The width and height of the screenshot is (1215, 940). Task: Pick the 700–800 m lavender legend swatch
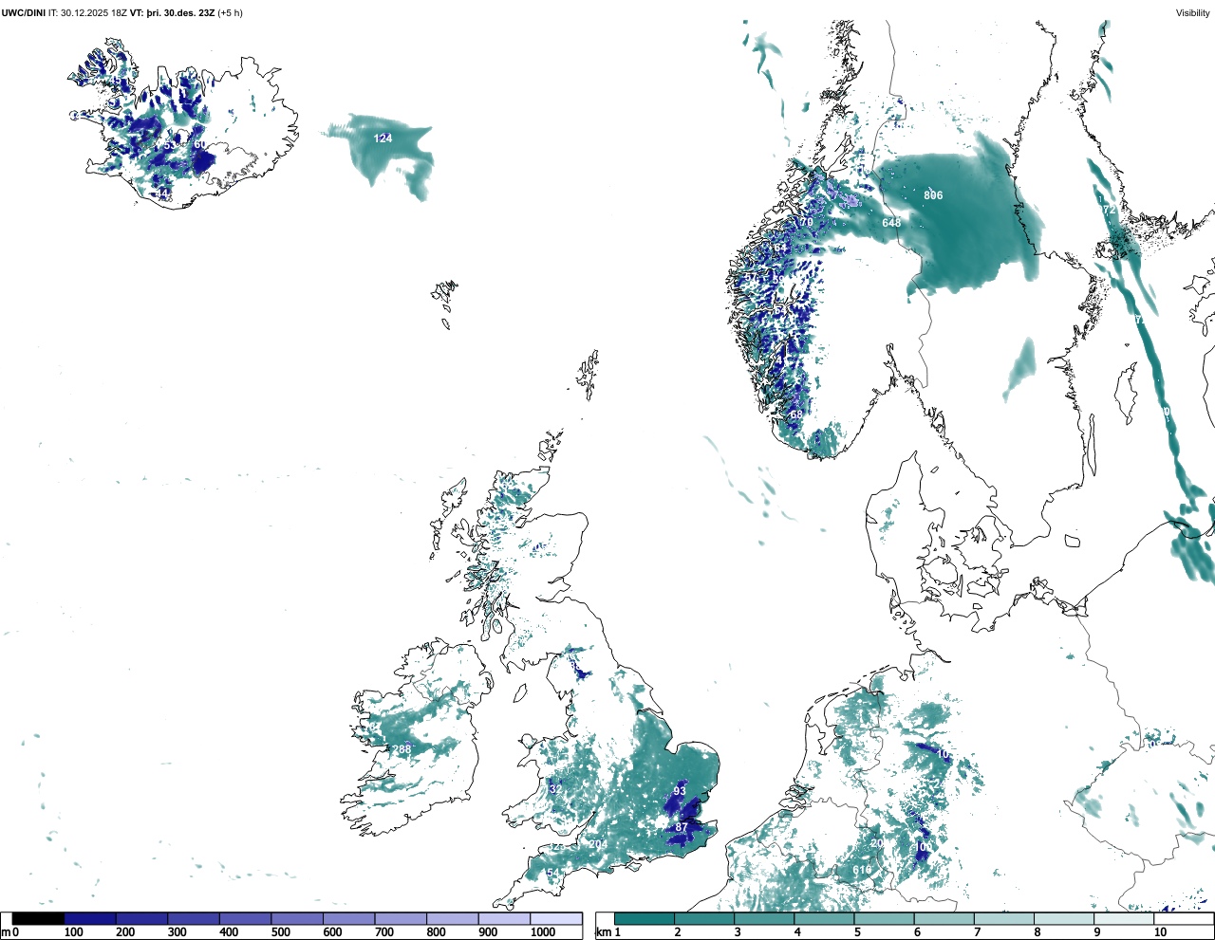(401, 918)
